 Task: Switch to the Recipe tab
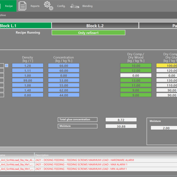click(x=8, y=6)
